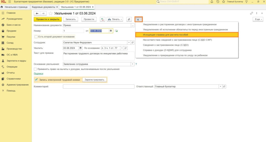Mark document as favorite with the star

51,13
